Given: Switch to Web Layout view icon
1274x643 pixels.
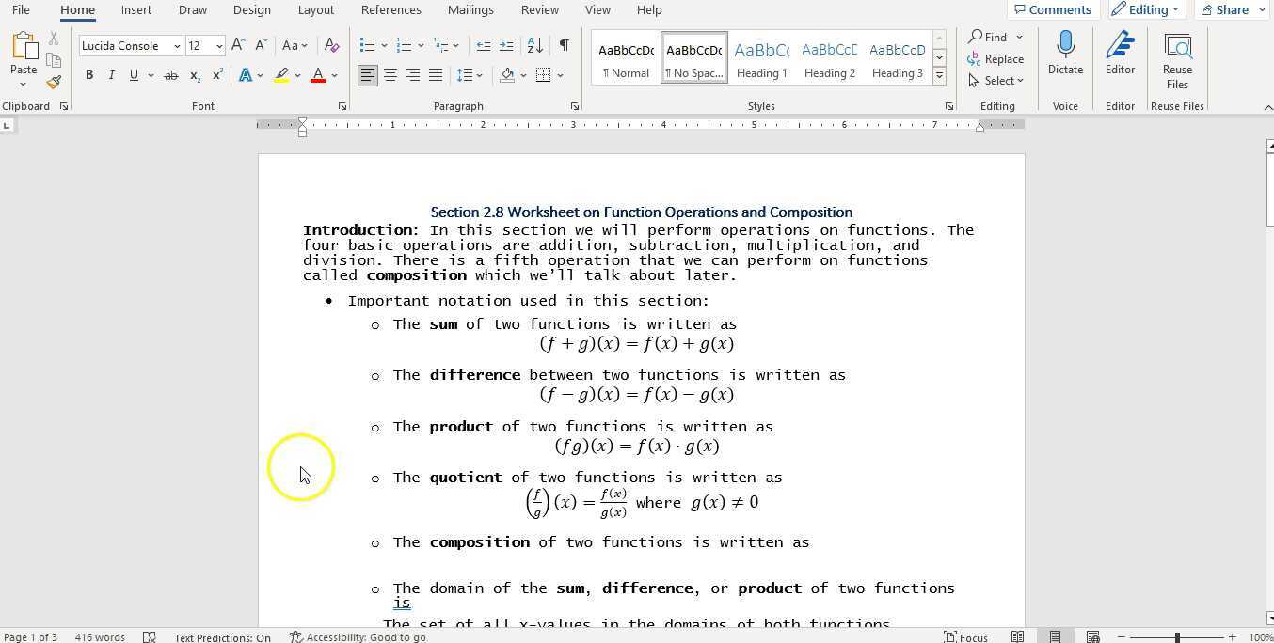Looking at the screenshot, I should point(1093,636).
